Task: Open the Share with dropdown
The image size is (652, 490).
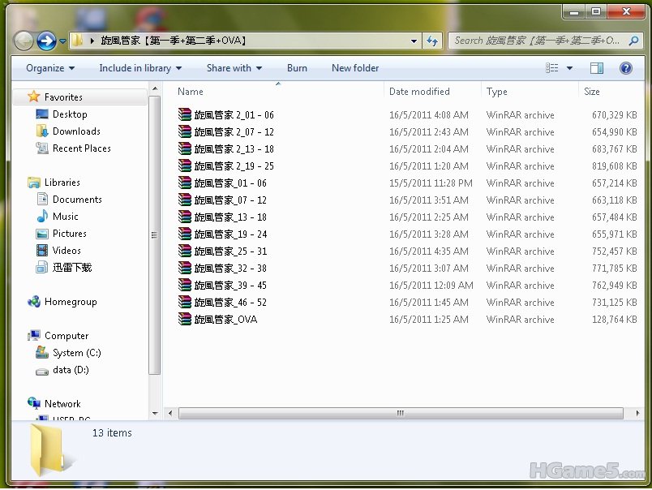Action: tap(234, 68)
